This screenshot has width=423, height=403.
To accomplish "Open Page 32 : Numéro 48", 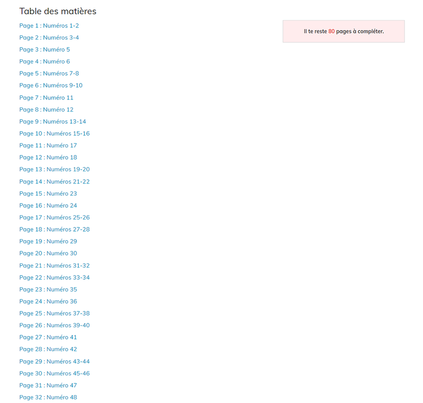I will point(48,397).
